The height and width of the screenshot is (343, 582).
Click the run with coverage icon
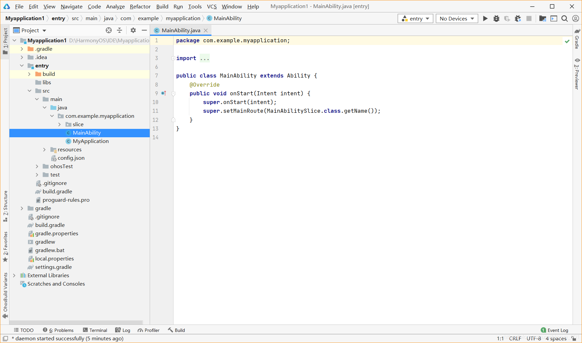[x=507, y=18]
